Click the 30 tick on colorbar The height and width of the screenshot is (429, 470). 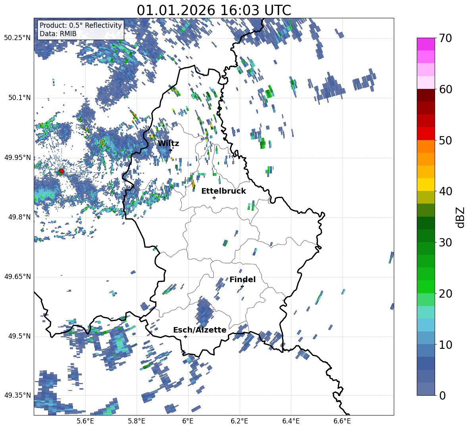tap(446, 242)
